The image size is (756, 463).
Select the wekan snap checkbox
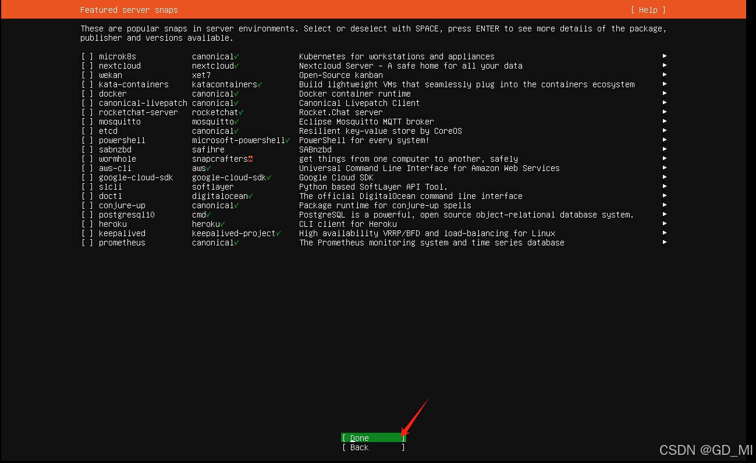coord(87,75)
